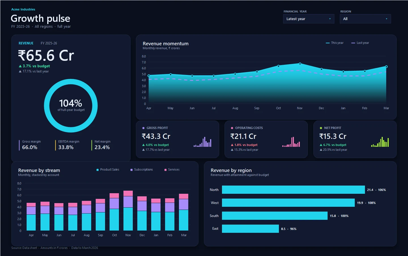Screen dimensions: 408x256
Task: Click the Gross Profit sparkline chart
Action: point(202,142)
